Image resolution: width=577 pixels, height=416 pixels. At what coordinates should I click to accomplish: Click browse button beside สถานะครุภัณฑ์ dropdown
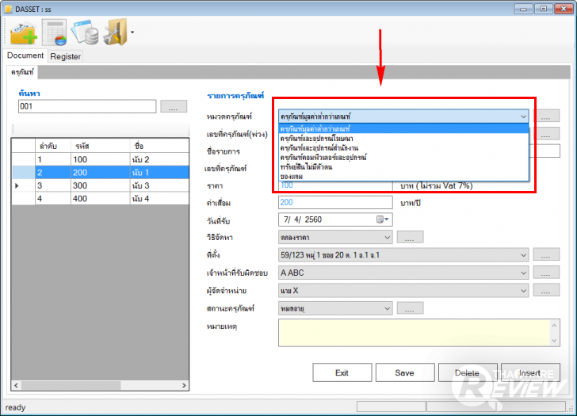click(x=410, y=308)
